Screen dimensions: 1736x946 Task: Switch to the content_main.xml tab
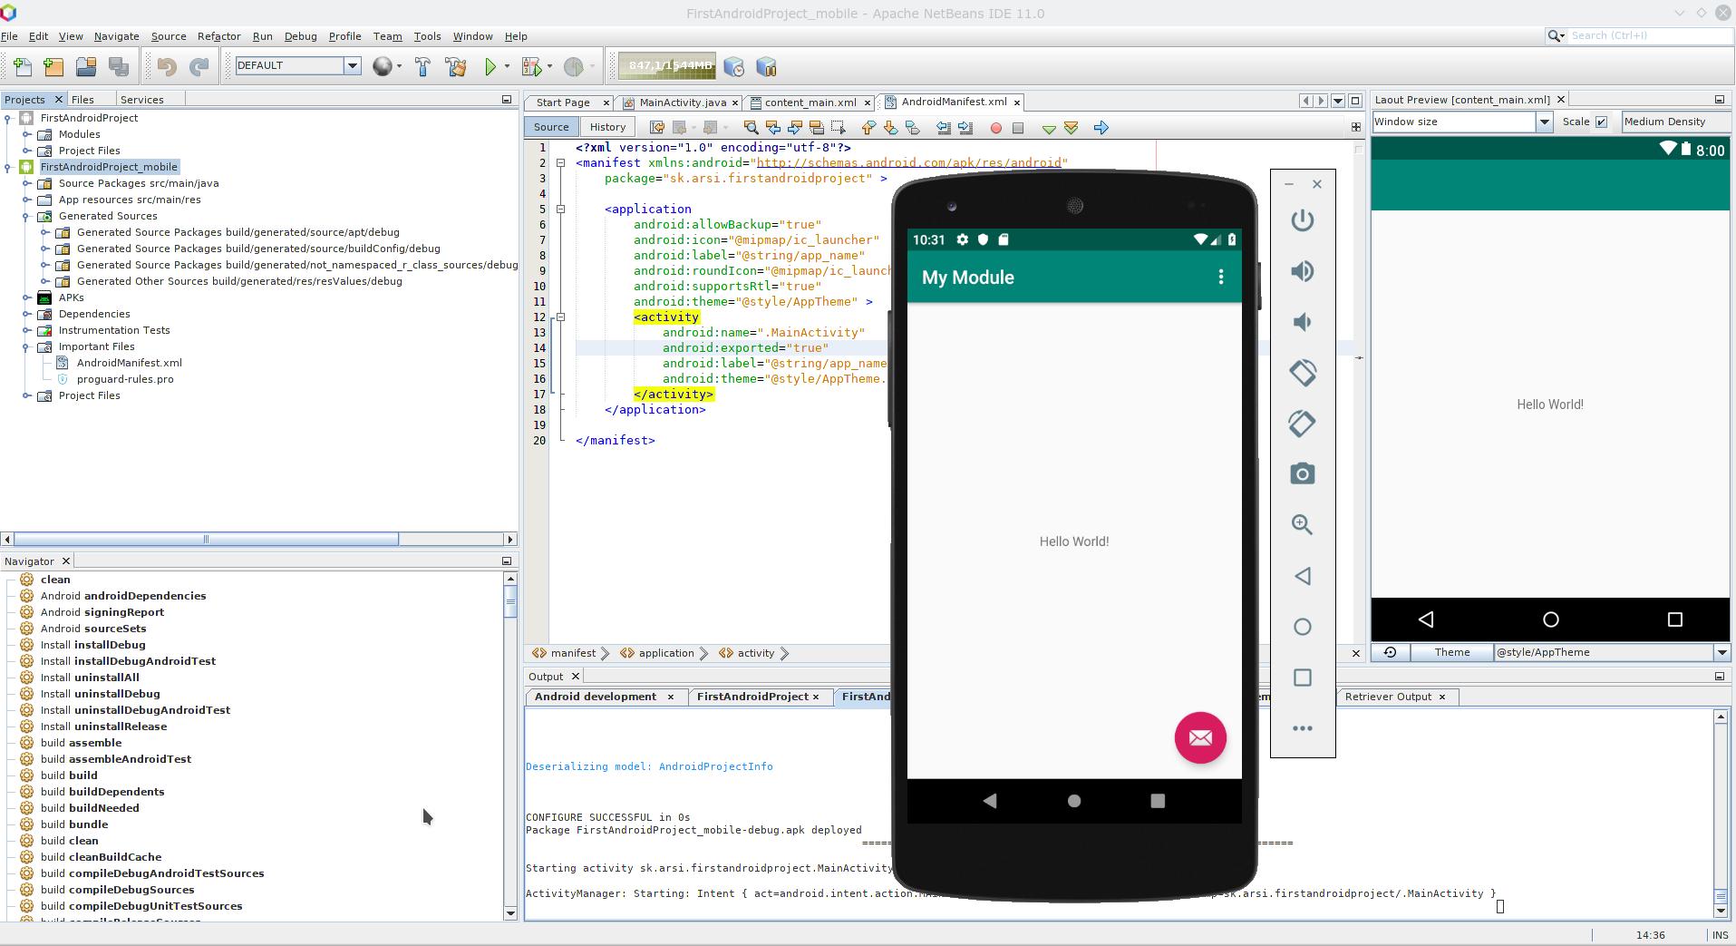[810, 102]
